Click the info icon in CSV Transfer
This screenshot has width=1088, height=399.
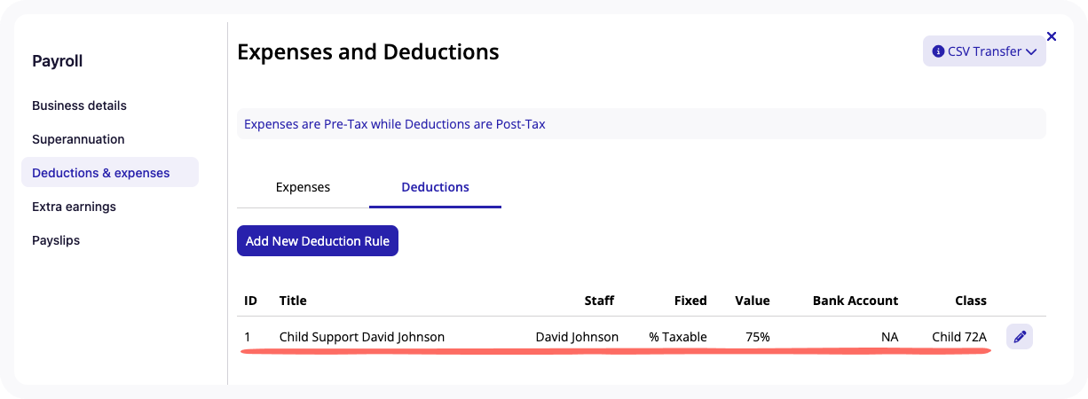[938, 51]
